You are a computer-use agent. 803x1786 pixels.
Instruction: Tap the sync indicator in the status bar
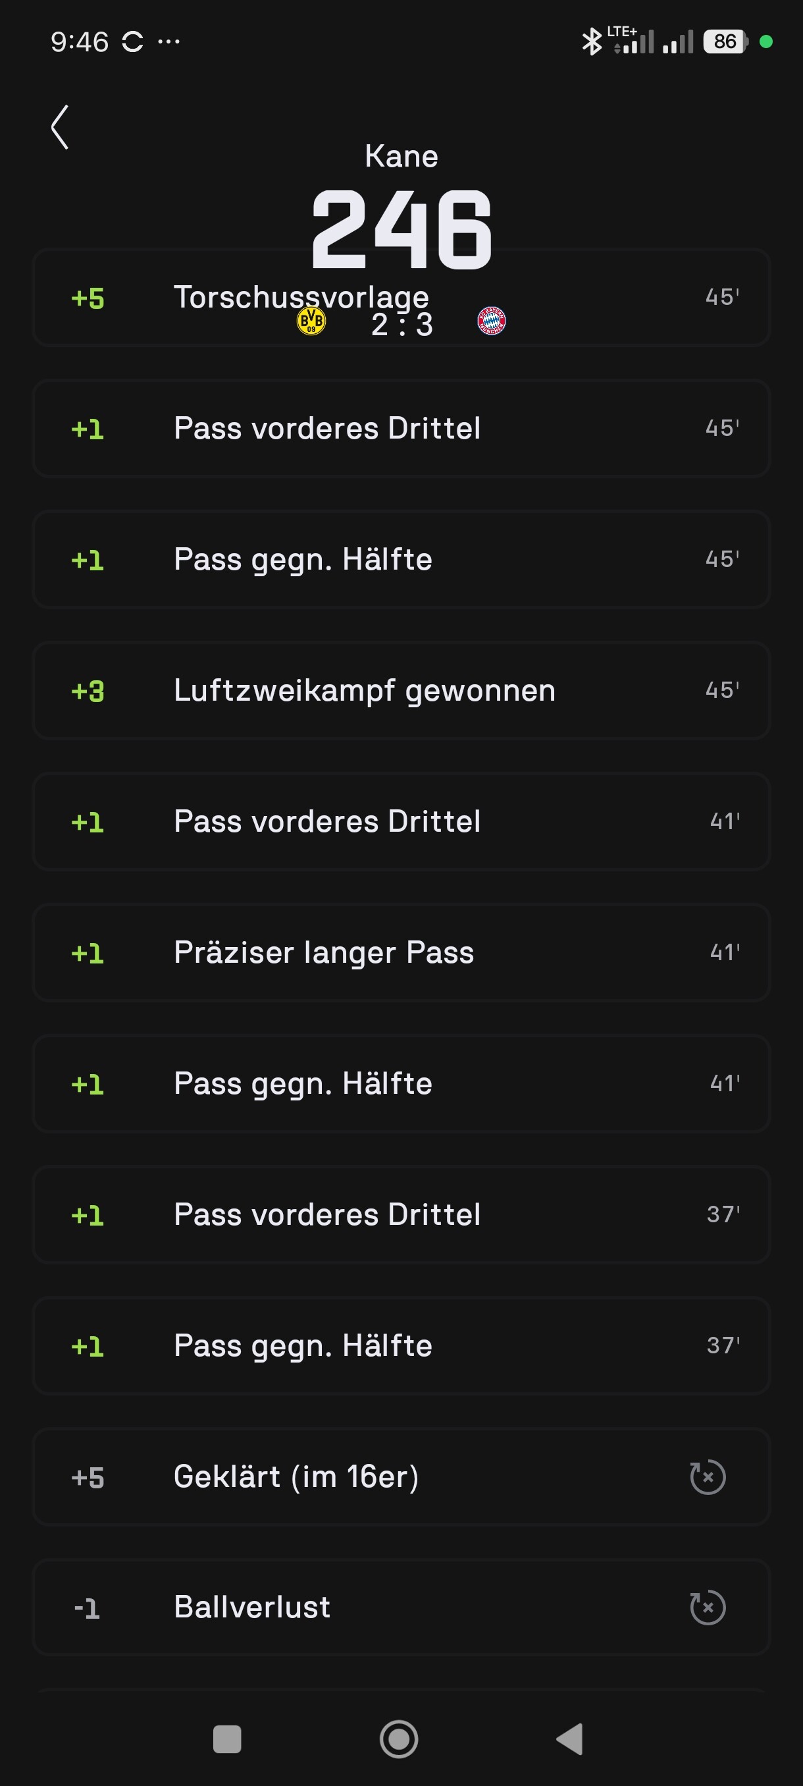coord(132,41)
